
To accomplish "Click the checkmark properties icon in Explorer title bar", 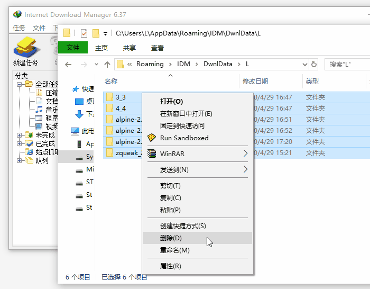I will [84, 33].
